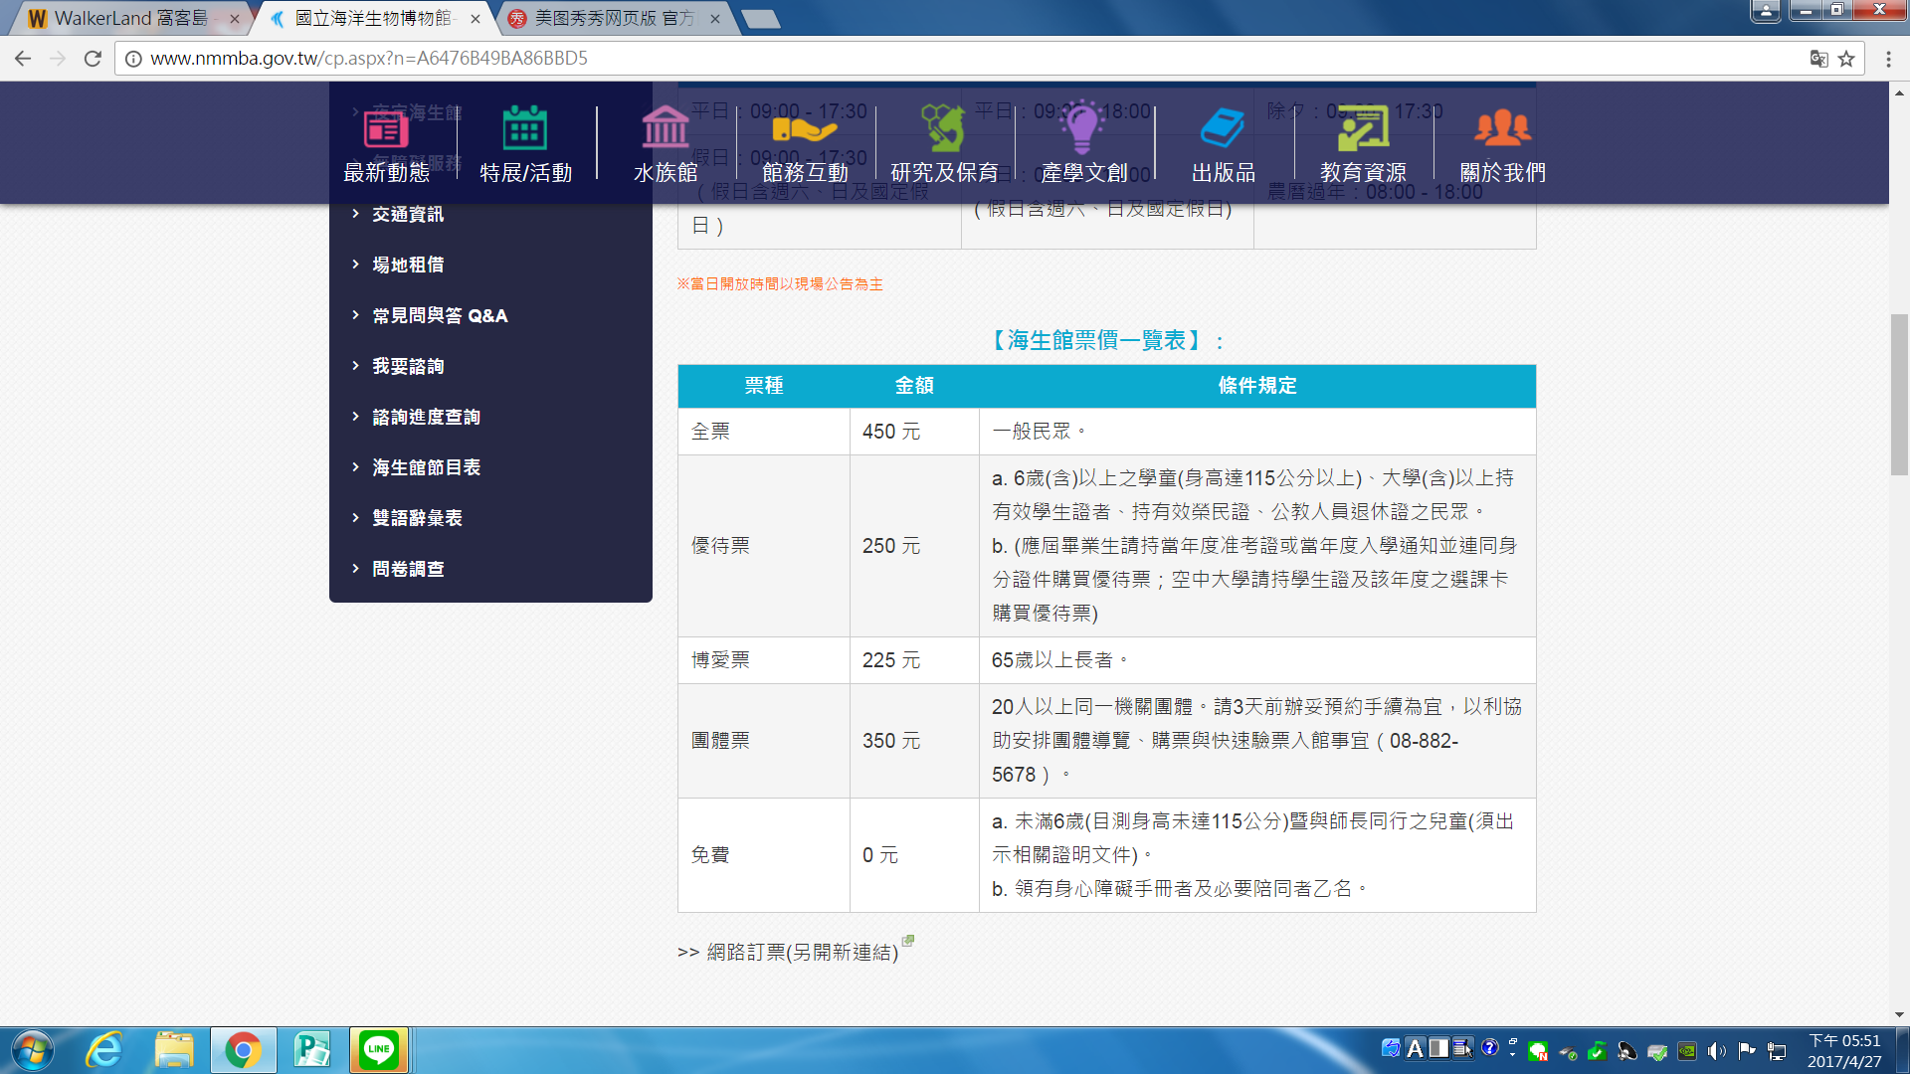Select the 教育資源 icon
This screenshot has width=1910, height=1074.
tap(1363, 129)
